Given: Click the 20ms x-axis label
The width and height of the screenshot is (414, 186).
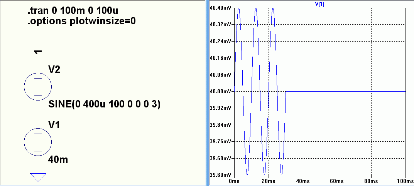Looking at the screenshot, I should pos(269,181).
